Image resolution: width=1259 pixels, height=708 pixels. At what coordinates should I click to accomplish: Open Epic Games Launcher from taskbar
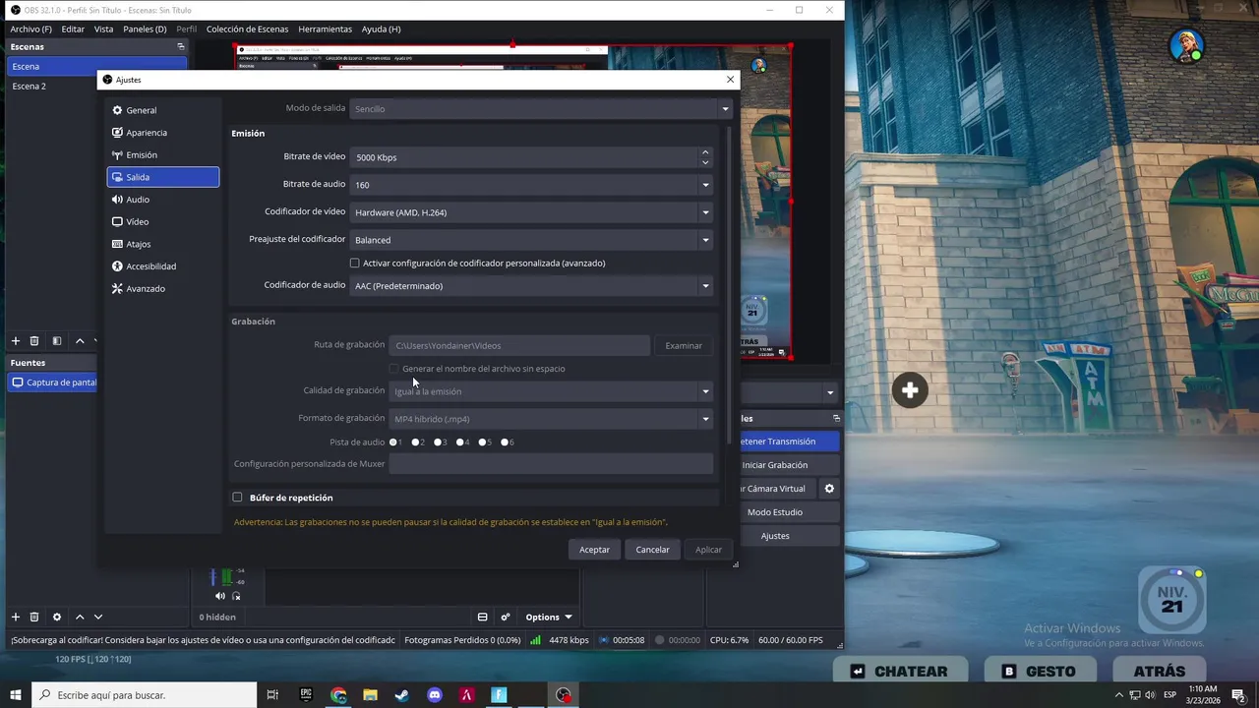click(x=306, y=695)
